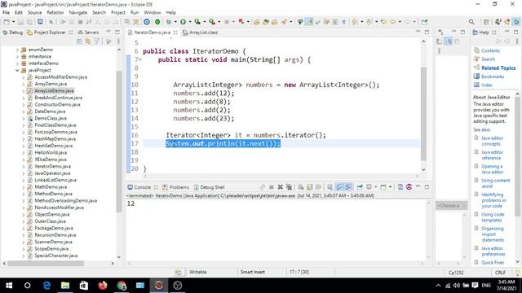The image size is (522, 293).
Task: Click the Run (green play) toolbar button
Action: click(x=183, y=22)
